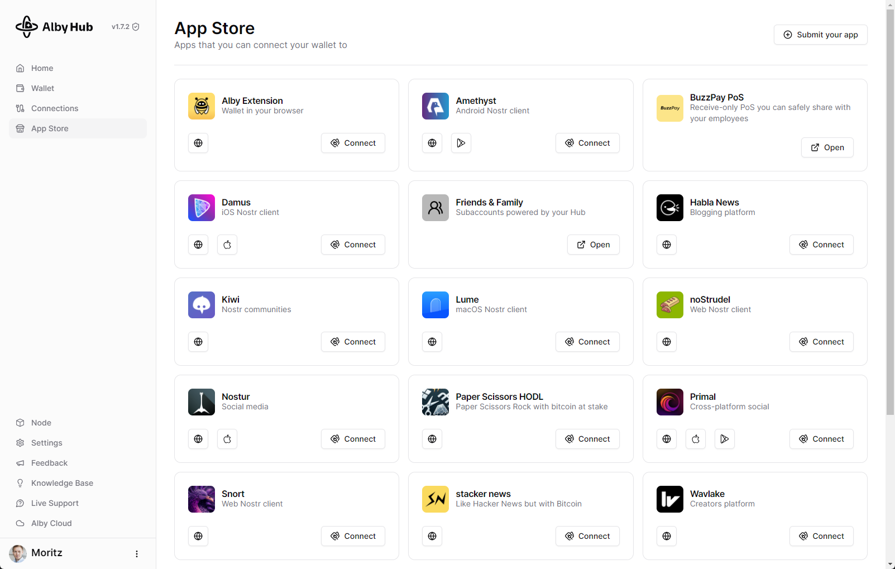Click the Alby Hub logo

54,27
